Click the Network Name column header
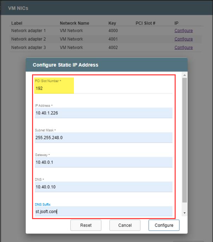The width and height of the screenshot is (213, 242). [x=74, y=23]
